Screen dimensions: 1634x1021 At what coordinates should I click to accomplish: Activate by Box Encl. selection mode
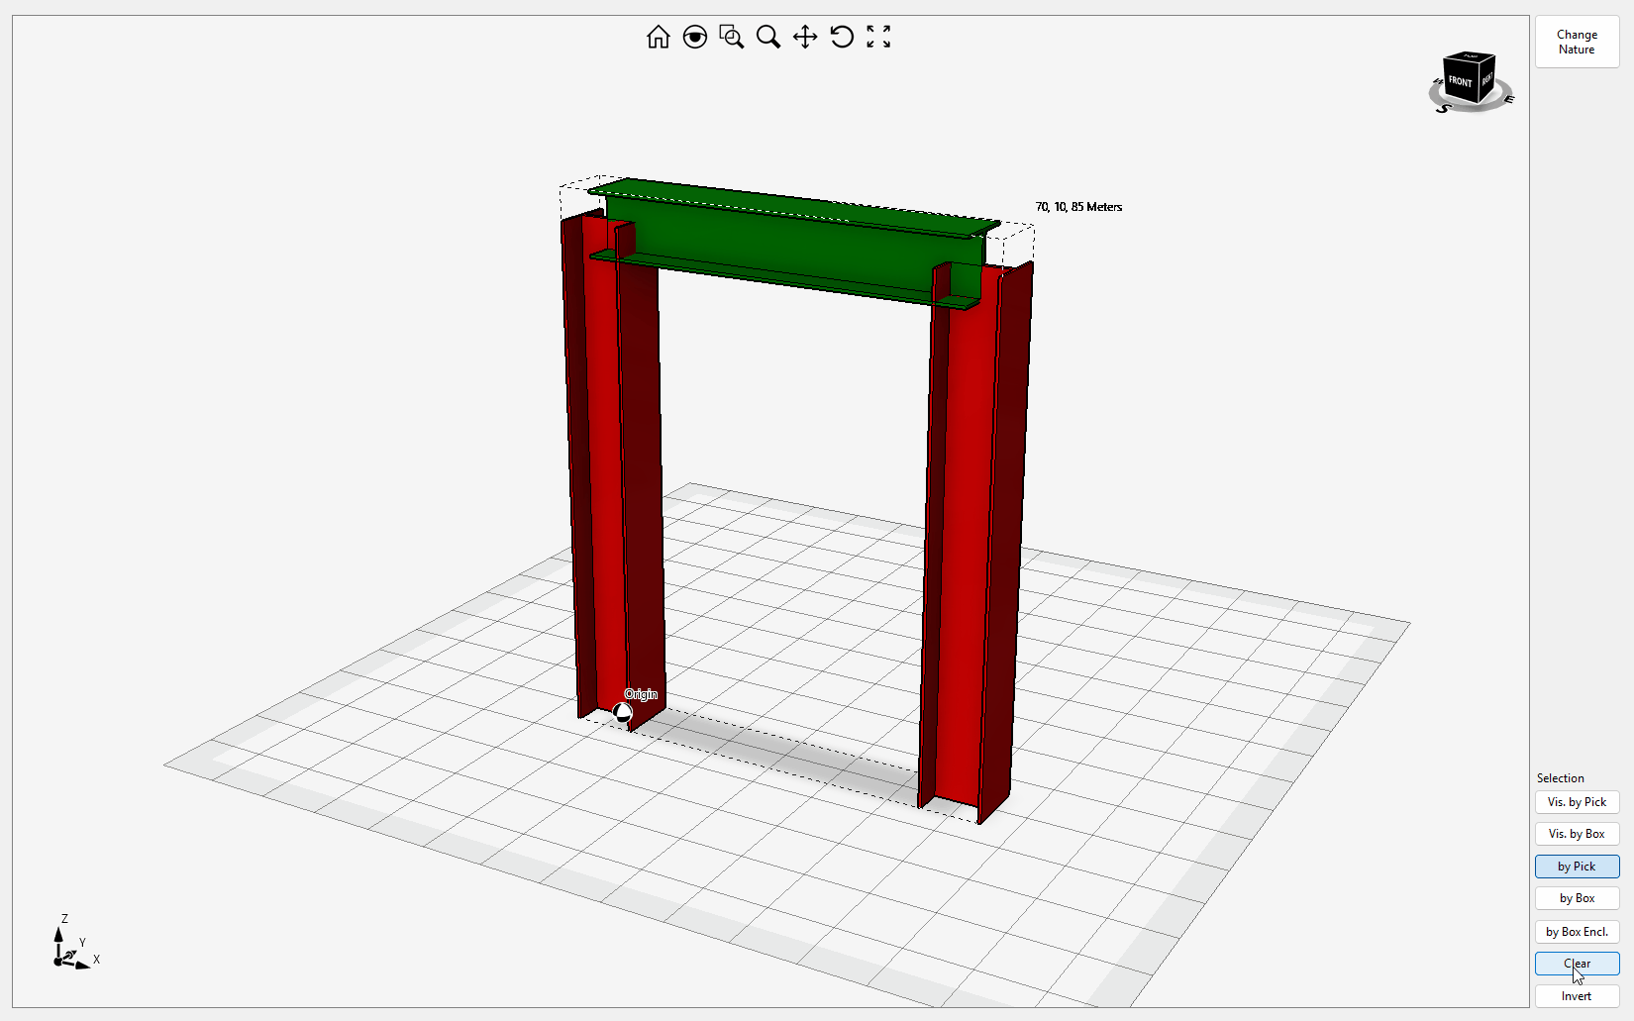(x=1577, y=932)
